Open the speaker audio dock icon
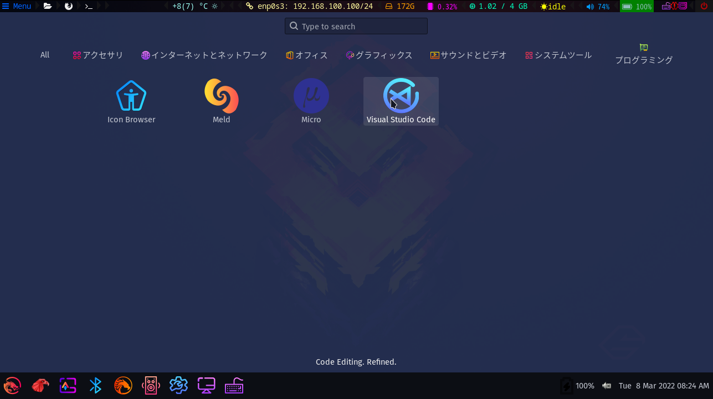The width and height of the screenshot is (713, 399). pos(151,385)
